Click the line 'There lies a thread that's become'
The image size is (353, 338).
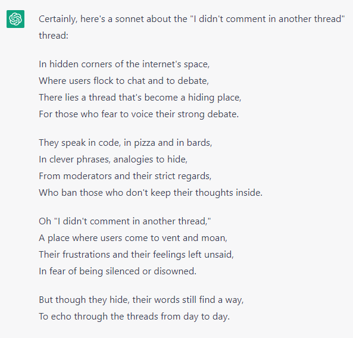point(140,98)
